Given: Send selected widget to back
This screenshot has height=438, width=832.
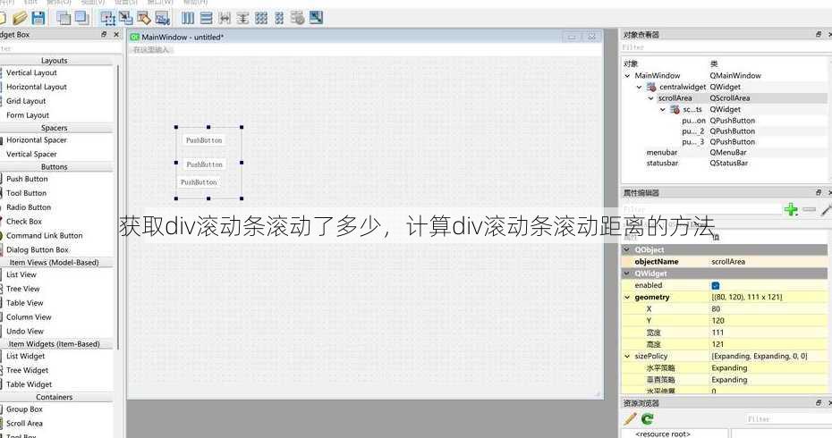Looking at the screenshot, I should [x=64, y=18].
